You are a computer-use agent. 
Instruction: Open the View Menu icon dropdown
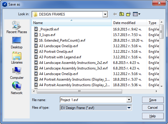[x=137, y=14]
